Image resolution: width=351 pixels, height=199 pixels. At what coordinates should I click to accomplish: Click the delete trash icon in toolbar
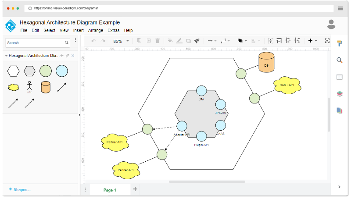(x=158, y=41)
